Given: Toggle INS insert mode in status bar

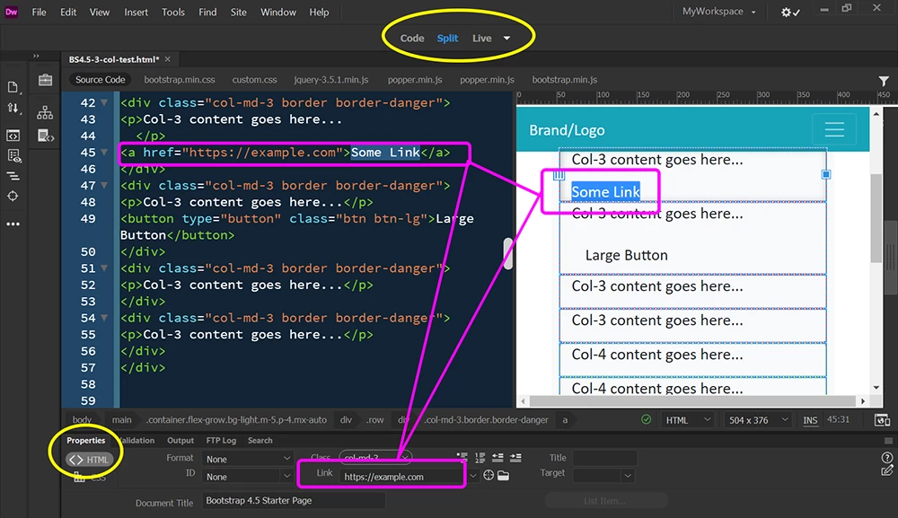Looking at the screenshot, I should pos(810,420).
